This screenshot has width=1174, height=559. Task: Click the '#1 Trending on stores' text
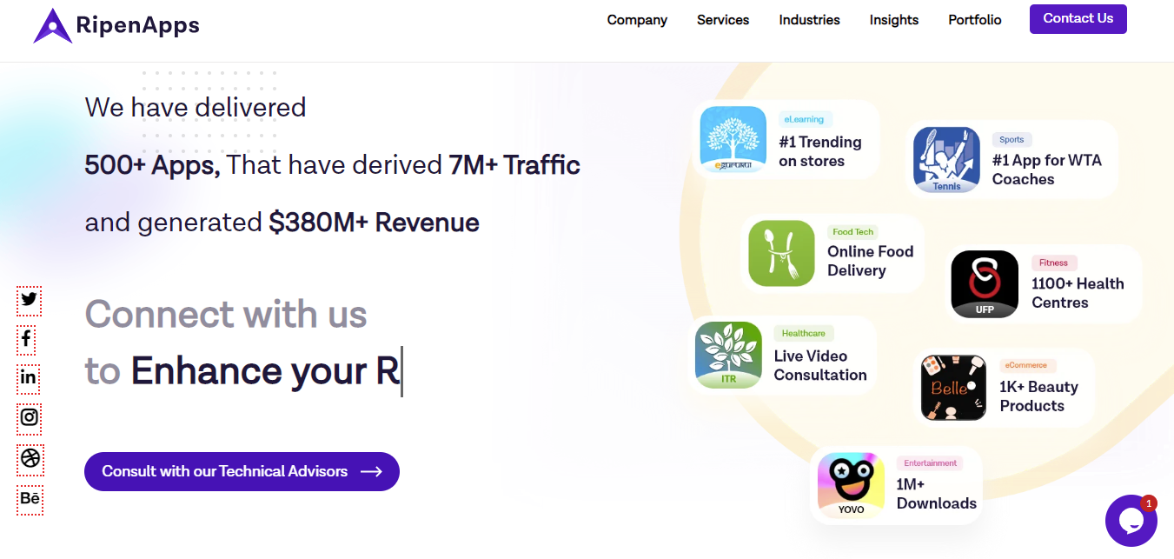point(820,151)
